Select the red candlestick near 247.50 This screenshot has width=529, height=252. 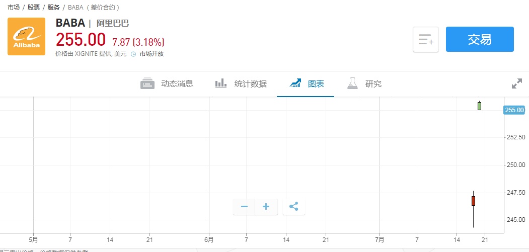(473, 201)
